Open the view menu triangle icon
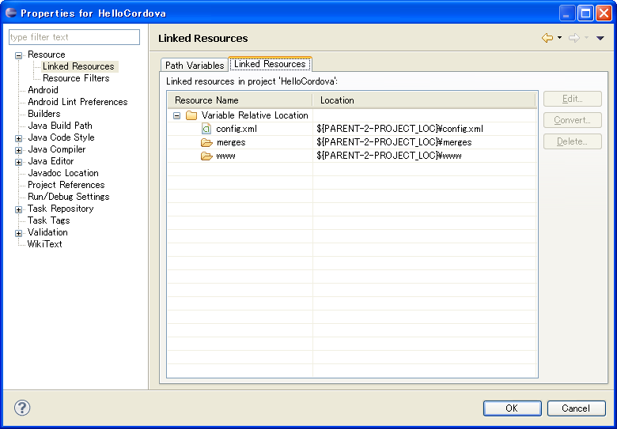The width and height of the screenshot is (617, 429). [600, 38]
